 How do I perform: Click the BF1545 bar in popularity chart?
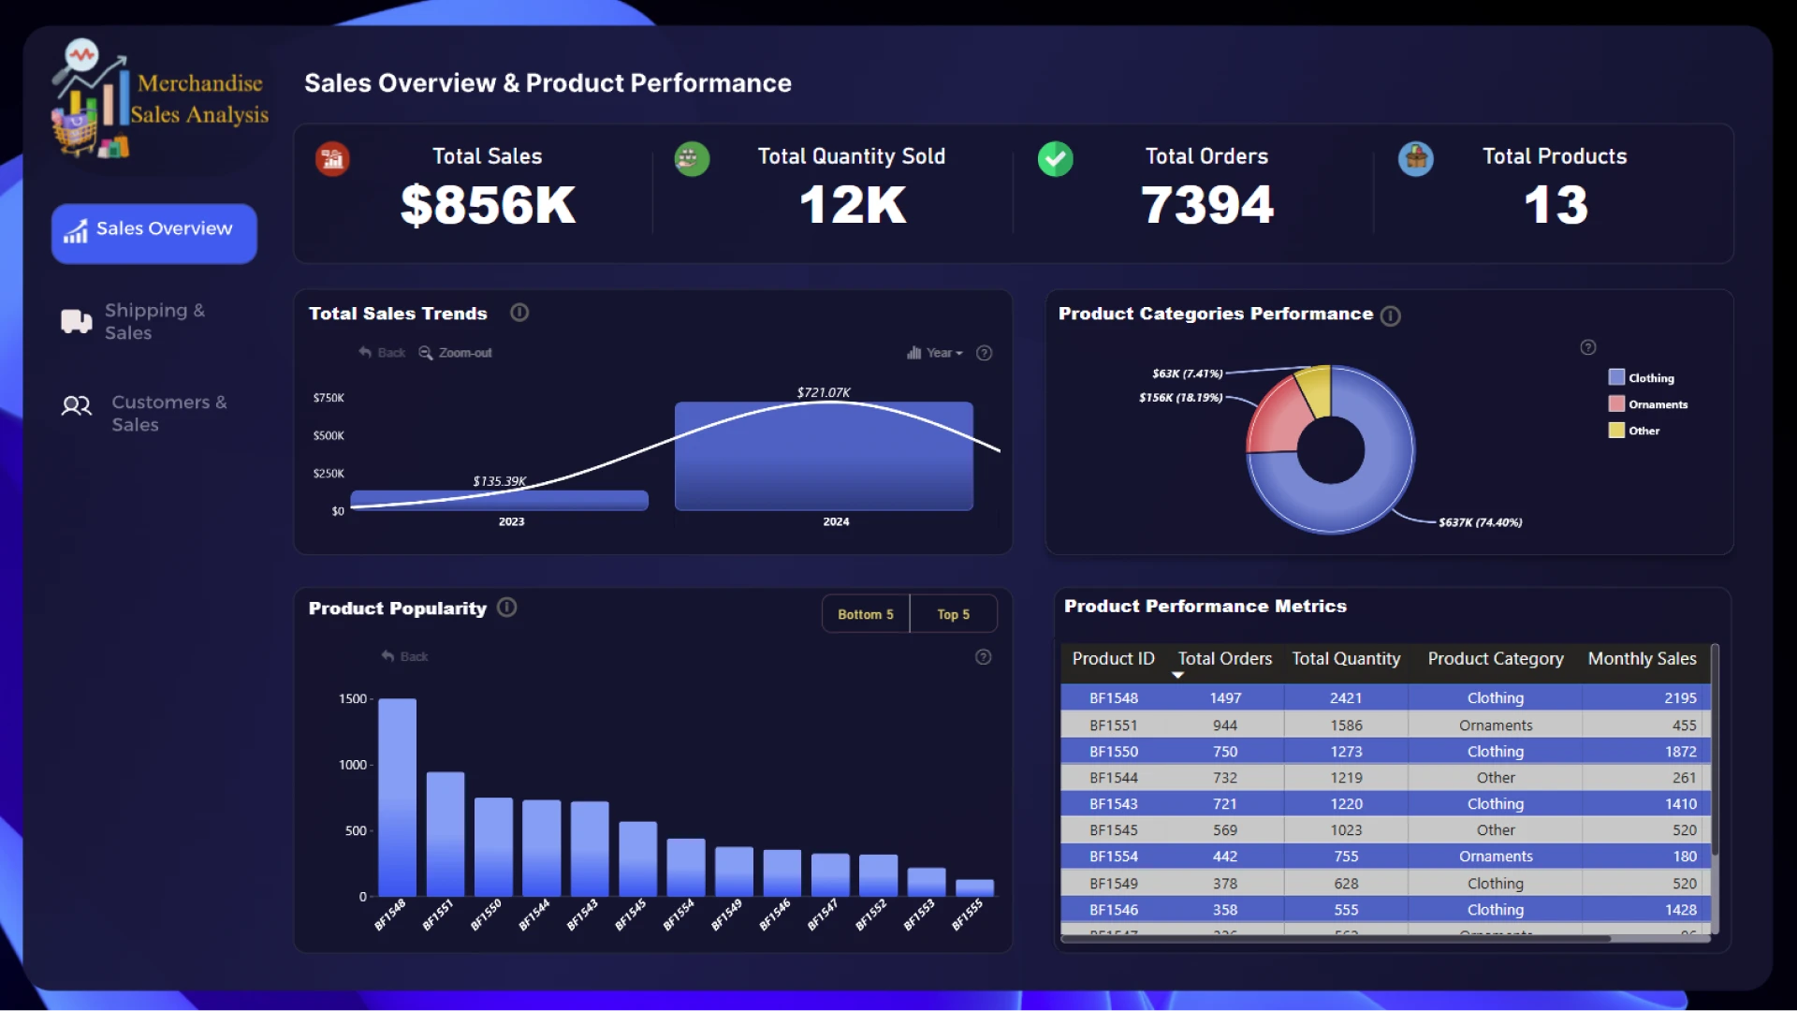637,859
